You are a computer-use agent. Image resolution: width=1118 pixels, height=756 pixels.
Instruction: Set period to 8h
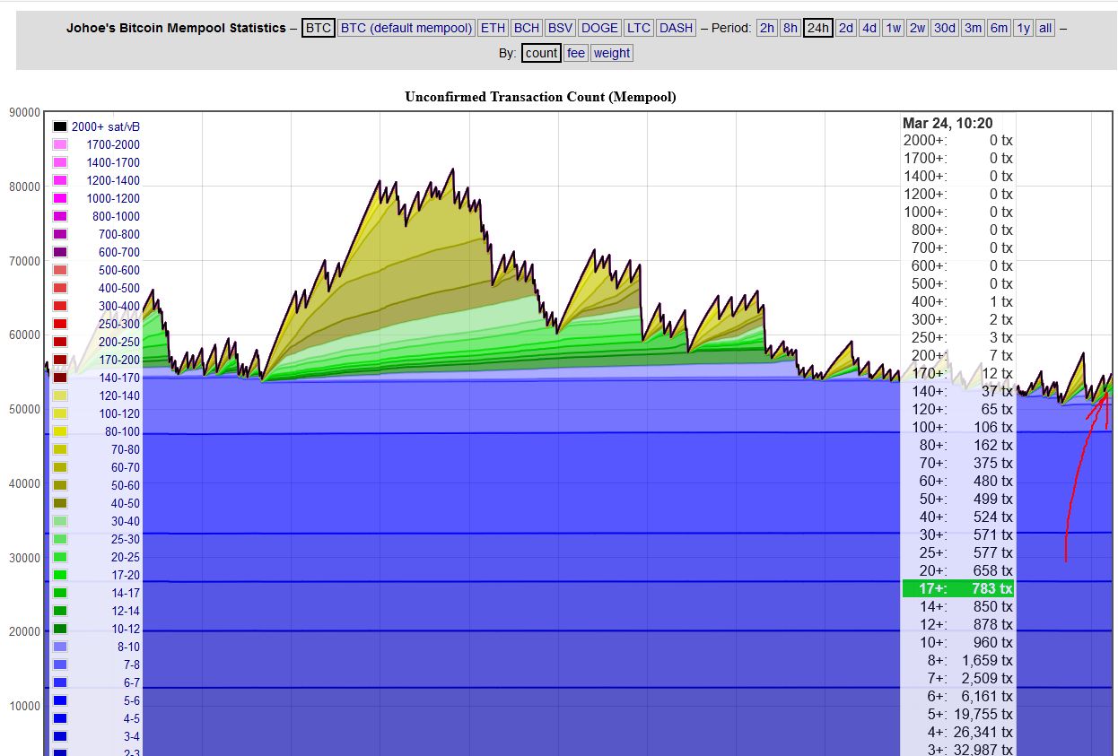coord(790,28)
